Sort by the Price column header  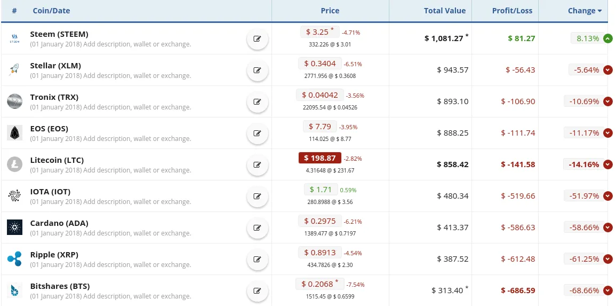click(330, 11)
